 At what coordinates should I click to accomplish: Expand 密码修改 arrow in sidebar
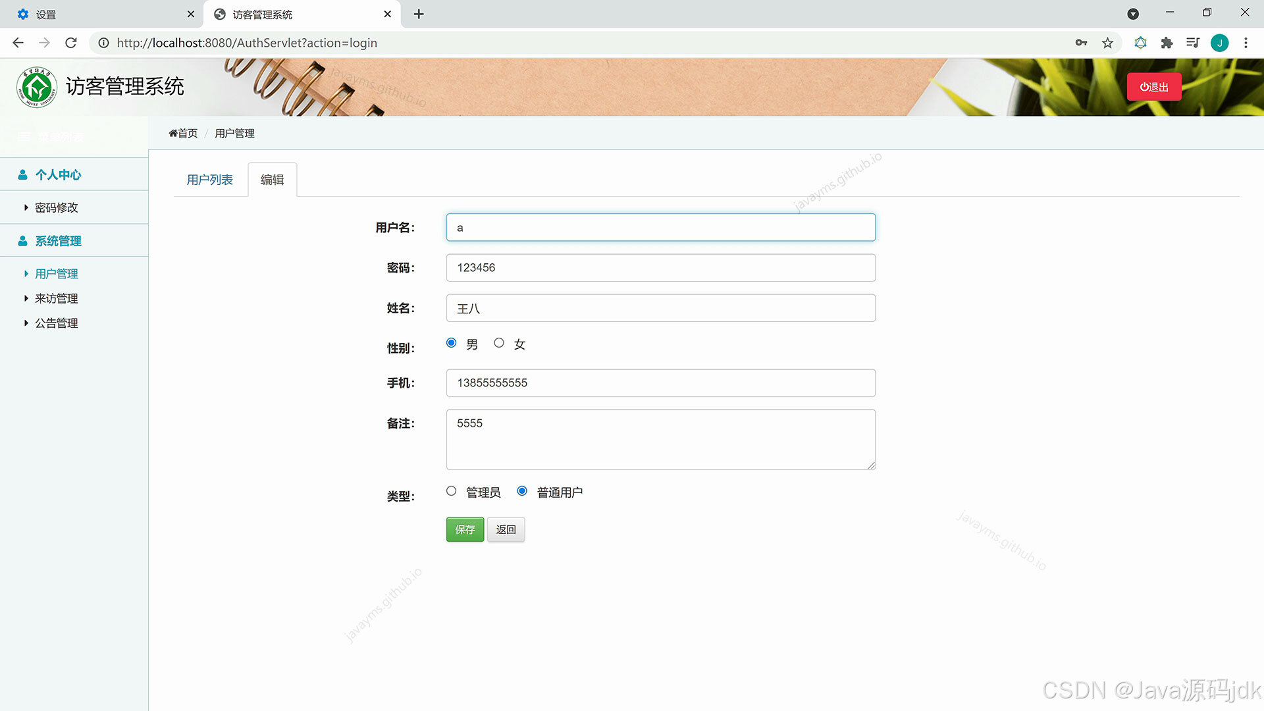pos(26,207)
